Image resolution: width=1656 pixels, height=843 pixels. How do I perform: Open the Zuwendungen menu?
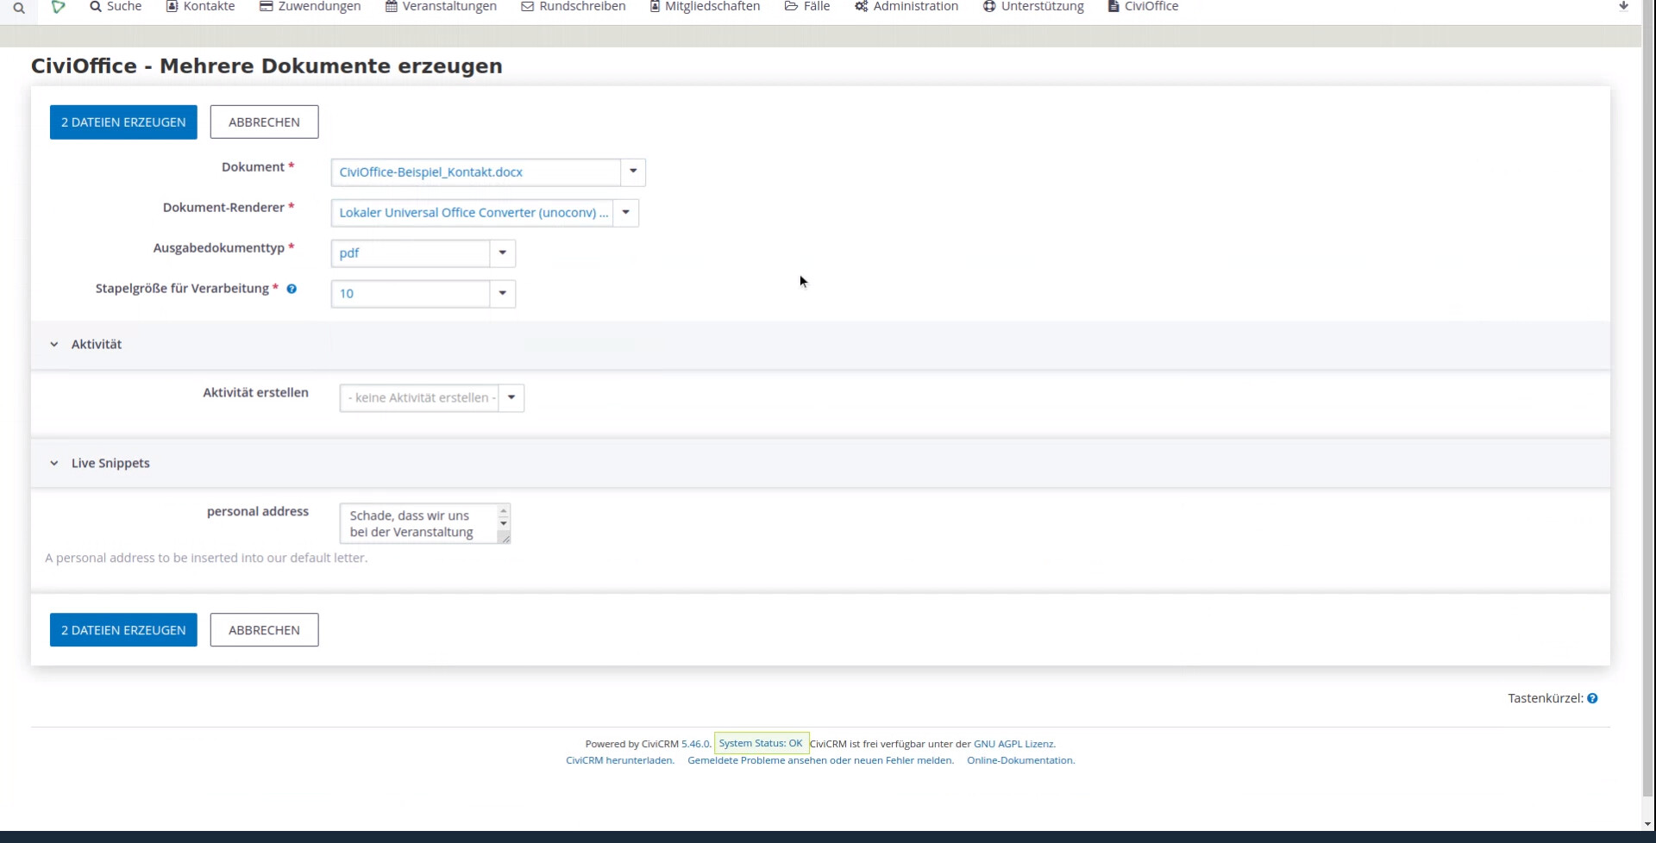[x=310, y=7]
